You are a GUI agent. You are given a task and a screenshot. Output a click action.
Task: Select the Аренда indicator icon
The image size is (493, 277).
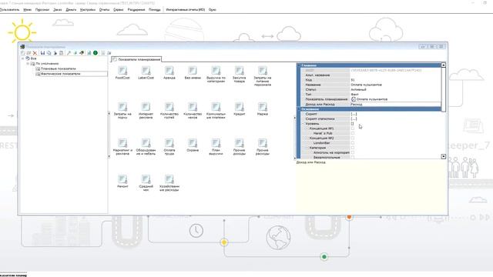tap(169, 71)
